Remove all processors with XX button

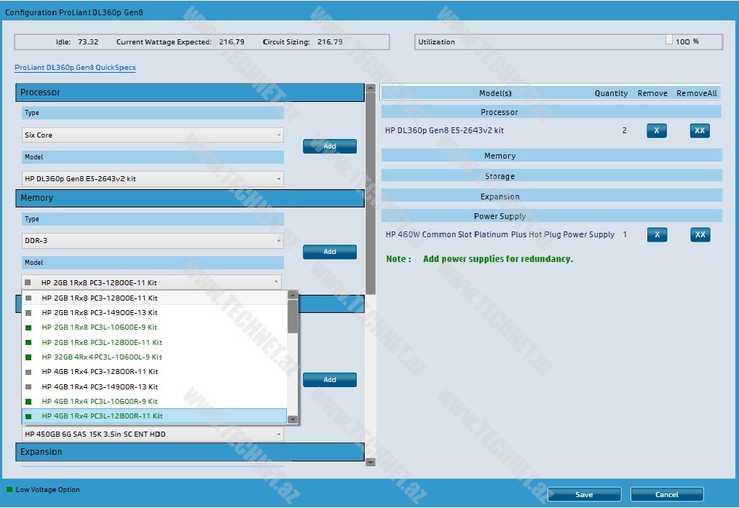pos(699,131)
